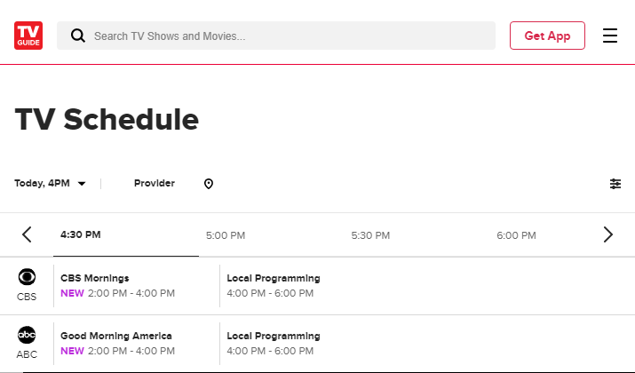The height and width of the screenshot is (373, 635).
Task: Open the Provider selector
Action: click(x=155, y=184)
